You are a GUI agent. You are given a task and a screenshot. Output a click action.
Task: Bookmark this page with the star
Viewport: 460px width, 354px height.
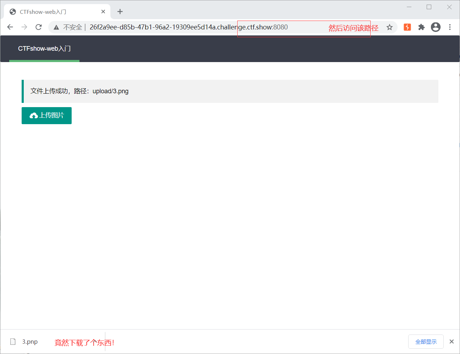click(389, 27)
